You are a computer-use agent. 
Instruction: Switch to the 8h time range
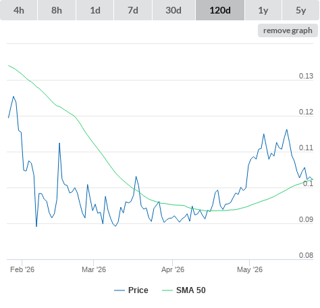(x=57, y=10)
